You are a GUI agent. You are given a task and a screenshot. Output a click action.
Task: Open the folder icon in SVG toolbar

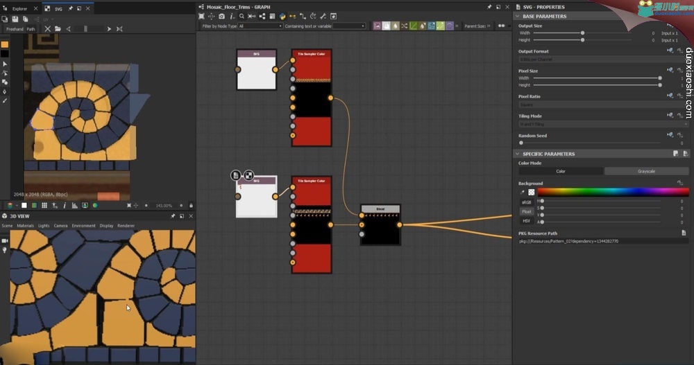coord(58,28)
